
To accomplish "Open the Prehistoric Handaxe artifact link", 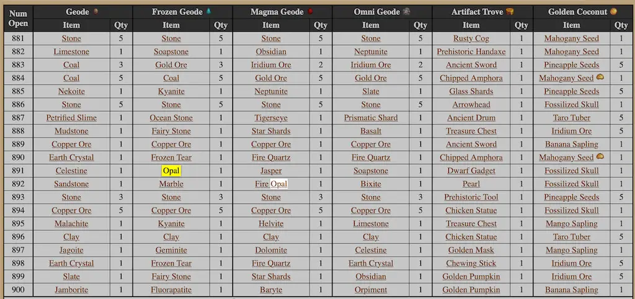I will 471,52.
